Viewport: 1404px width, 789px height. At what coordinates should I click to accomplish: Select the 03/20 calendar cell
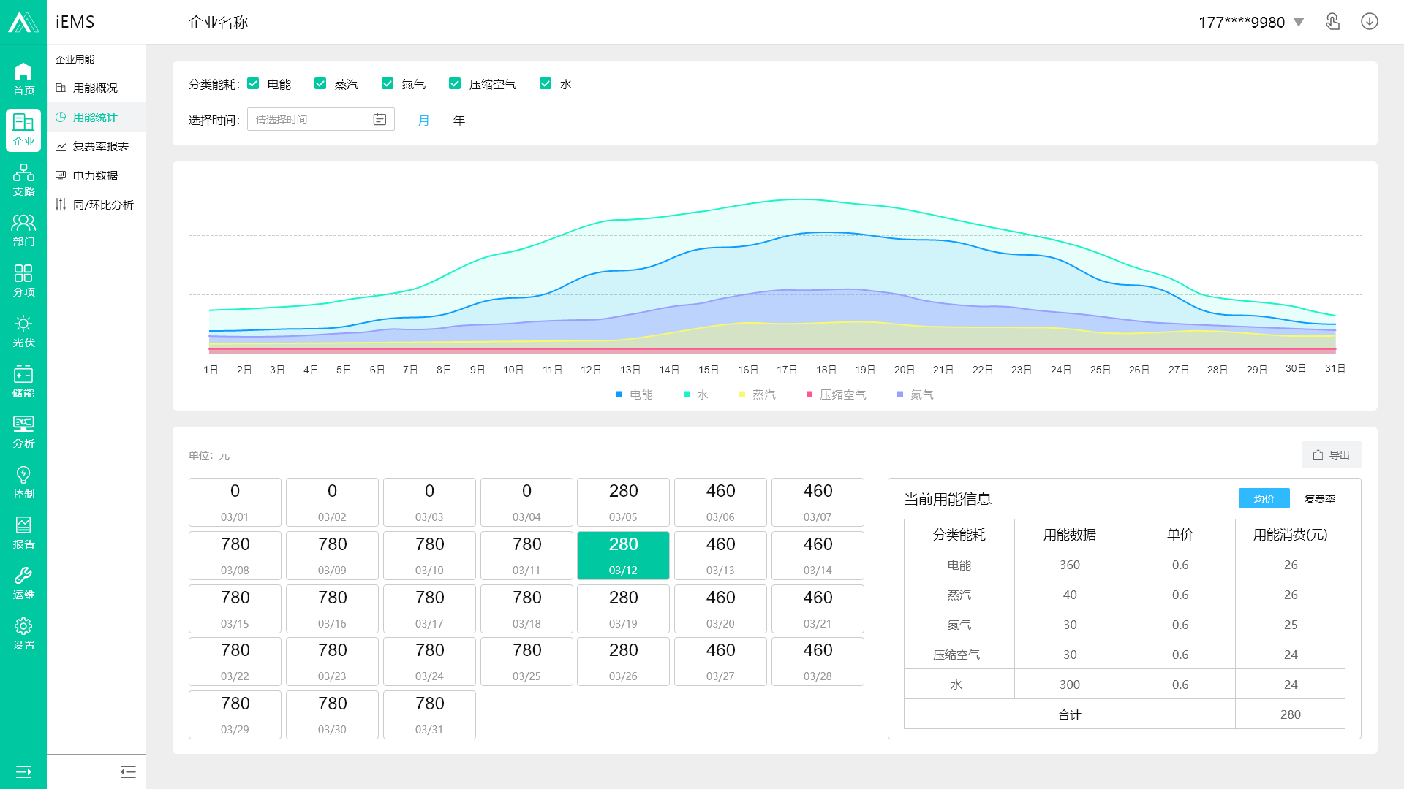coord(720,609)
